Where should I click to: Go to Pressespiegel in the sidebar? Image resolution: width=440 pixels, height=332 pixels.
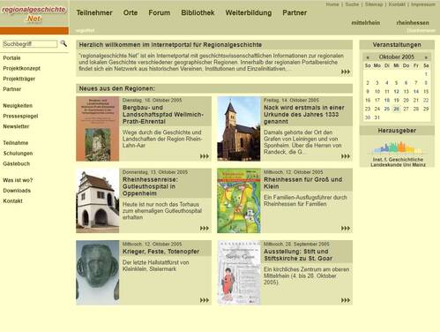click(20, 116)
